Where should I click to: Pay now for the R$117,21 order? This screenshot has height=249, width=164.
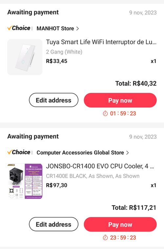click(120, 225)
